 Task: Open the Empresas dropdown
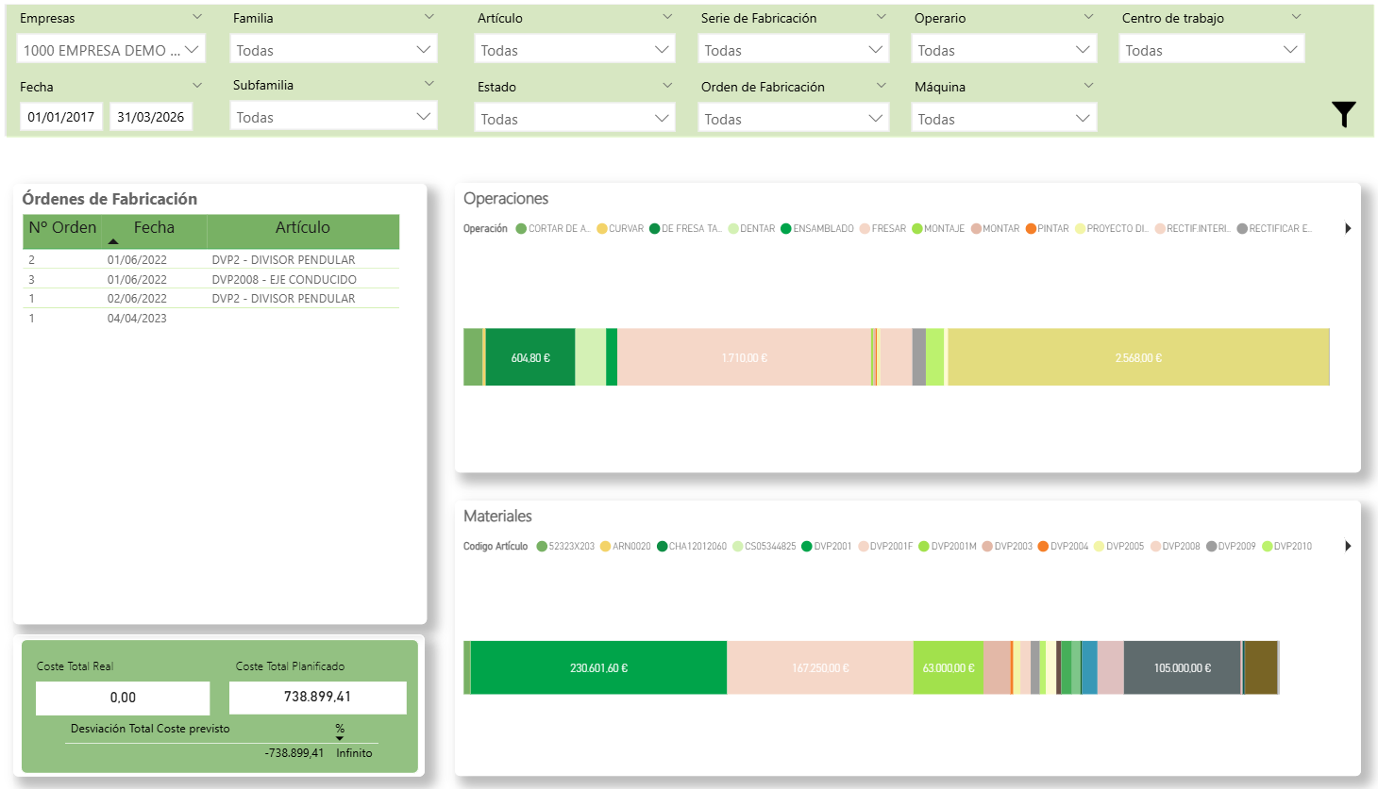pyautogui.click(x=110, y=50)
